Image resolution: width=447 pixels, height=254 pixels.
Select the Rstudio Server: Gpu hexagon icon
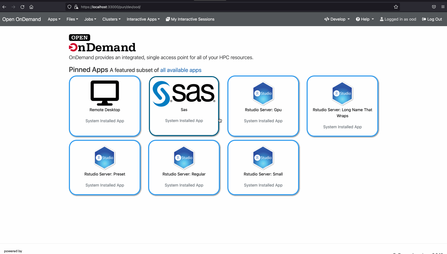click(263, 93)
